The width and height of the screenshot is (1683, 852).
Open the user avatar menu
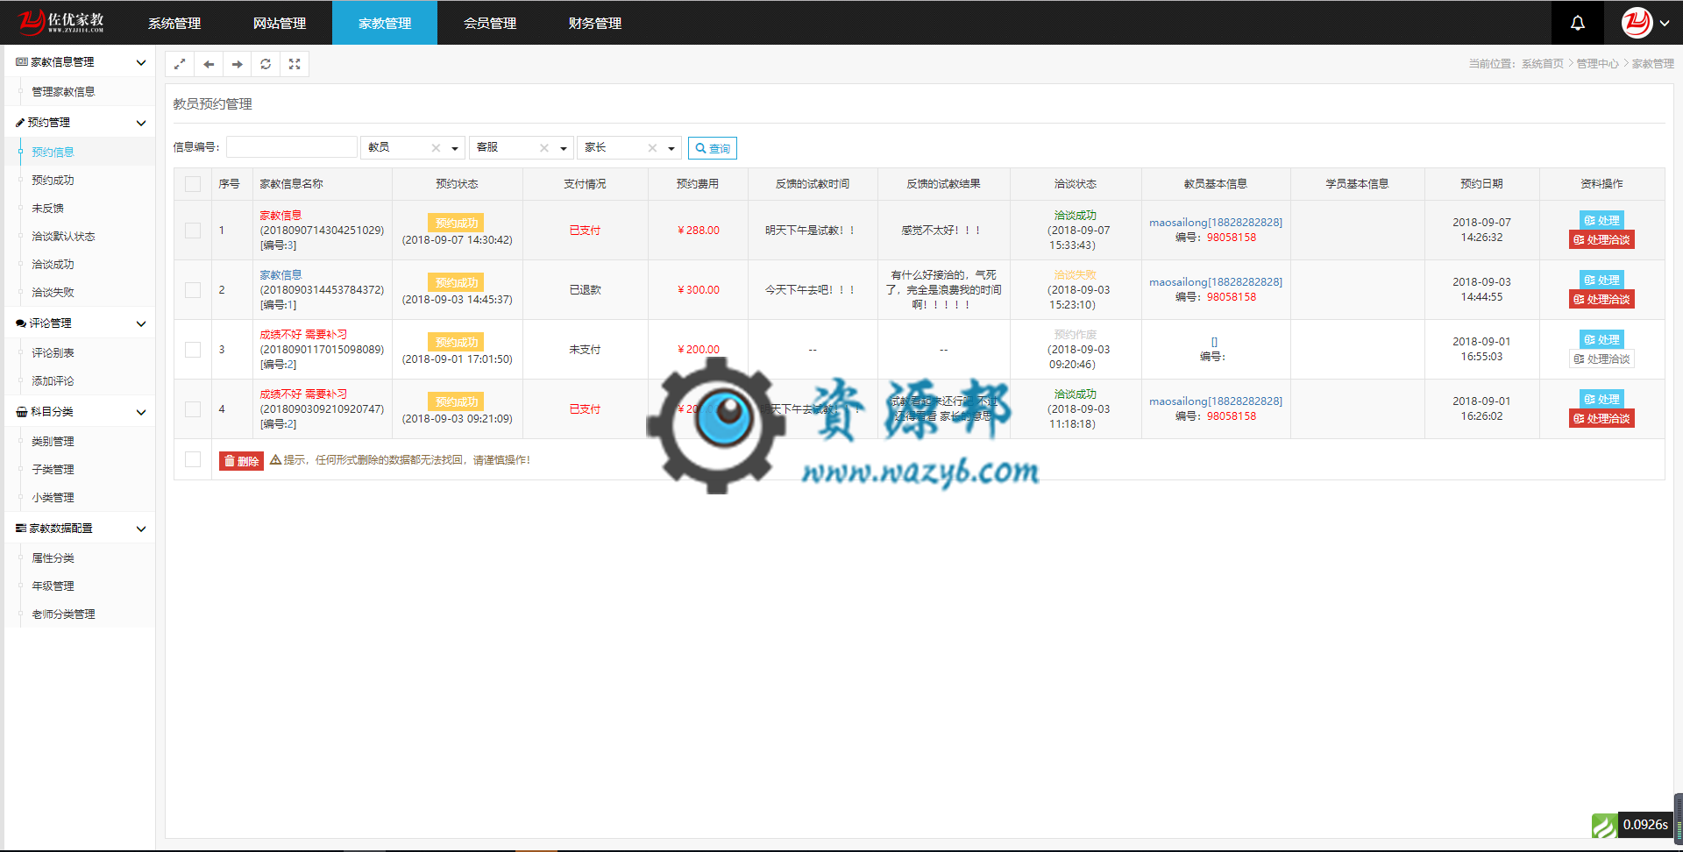point(1644,23)
